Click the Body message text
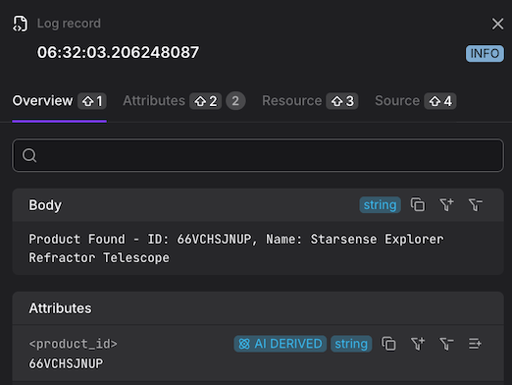The height and width of the screenshot is (385, 512). tap(236, 248)
